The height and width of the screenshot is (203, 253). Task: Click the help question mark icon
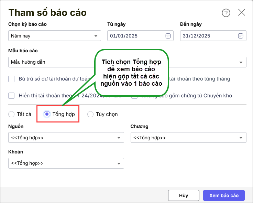tap(226, 13)
